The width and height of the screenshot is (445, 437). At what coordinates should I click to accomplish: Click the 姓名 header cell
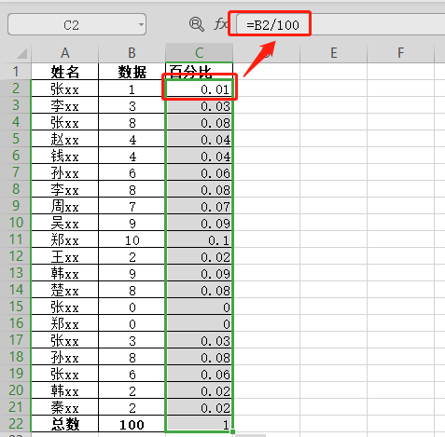point(64,72)
